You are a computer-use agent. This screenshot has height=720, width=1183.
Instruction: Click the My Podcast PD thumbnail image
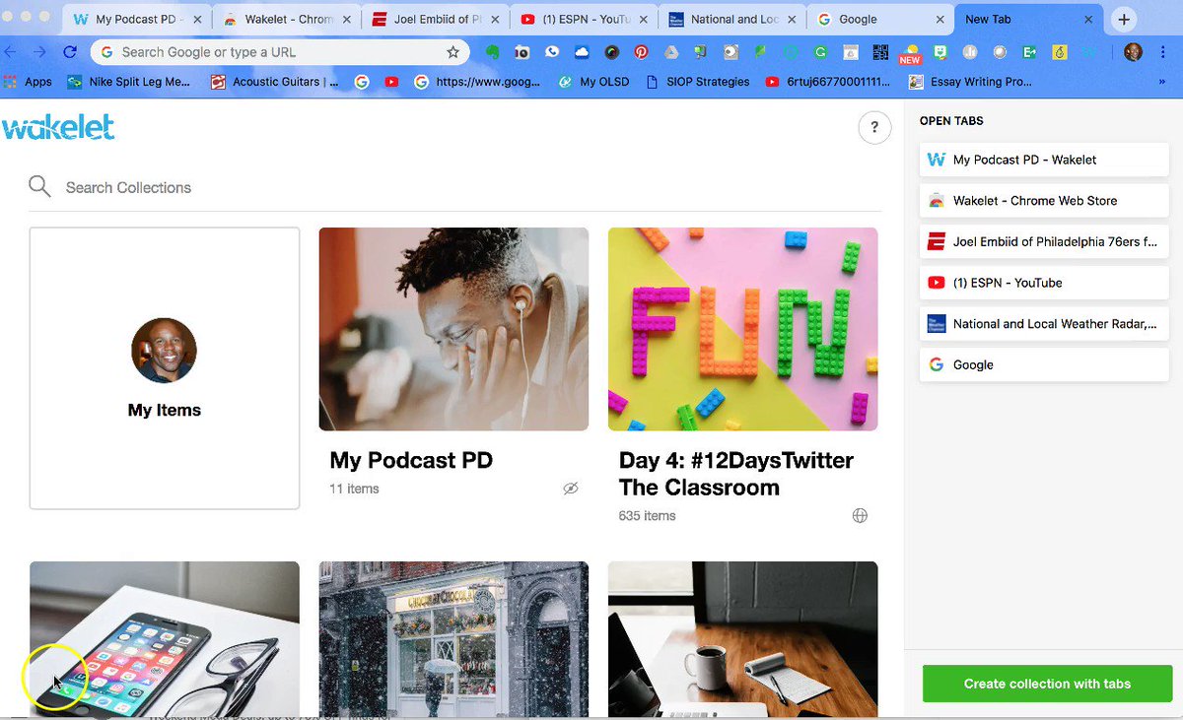(453, 329)
